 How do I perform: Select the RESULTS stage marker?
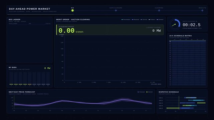[202, 10]
